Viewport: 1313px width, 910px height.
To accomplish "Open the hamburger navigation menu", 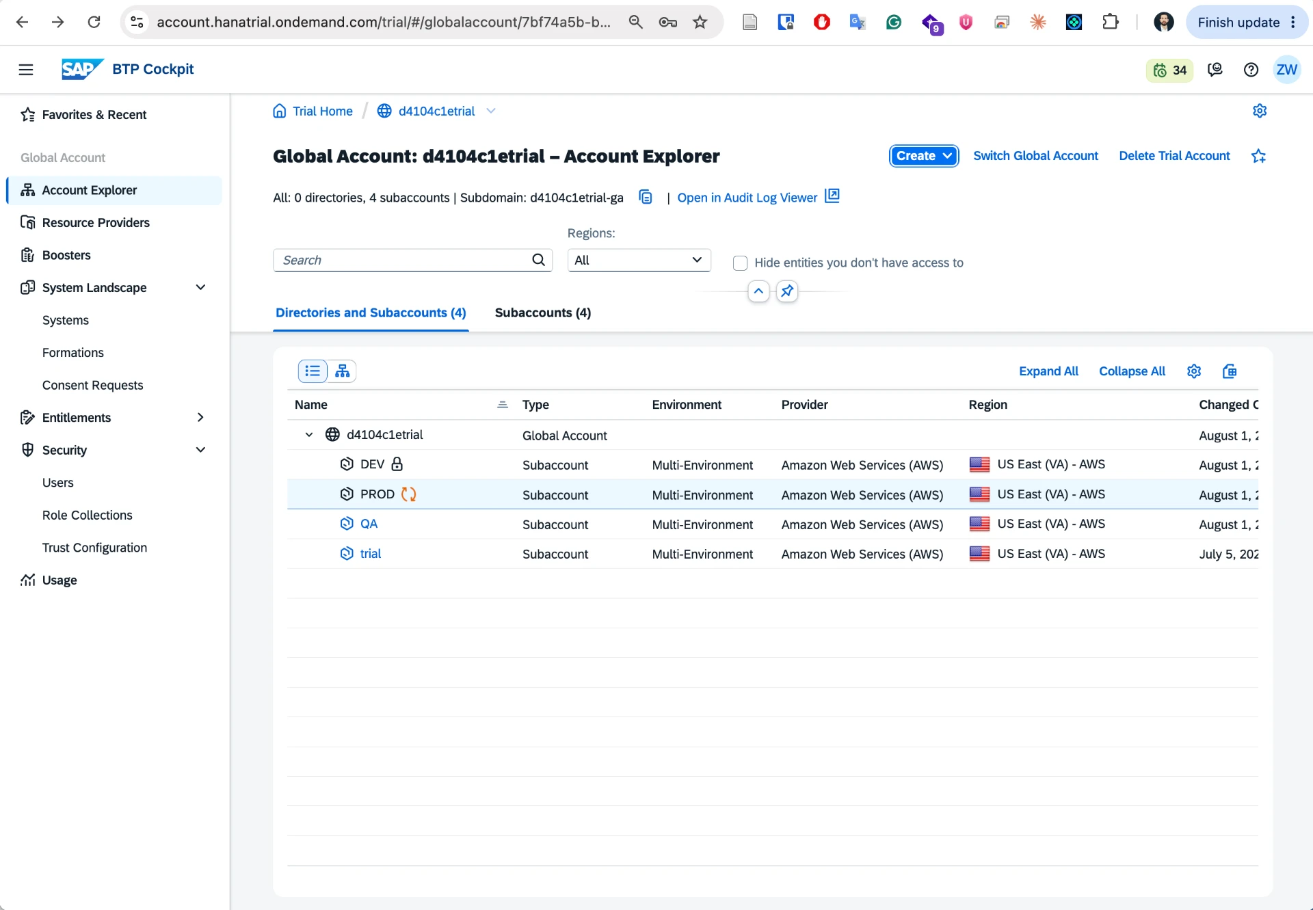I will pyautogui.click(x=26, y=69).
